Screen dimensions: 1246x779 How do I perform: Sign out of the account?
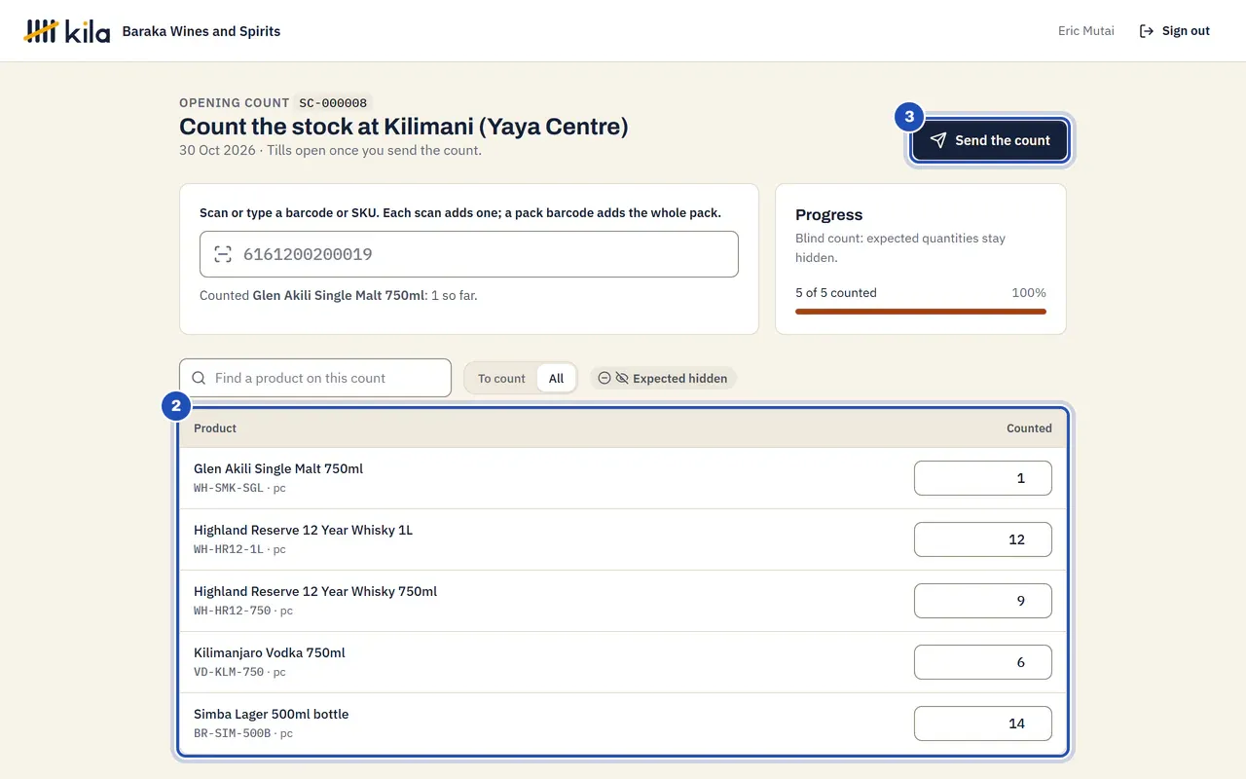(1174, 31)
